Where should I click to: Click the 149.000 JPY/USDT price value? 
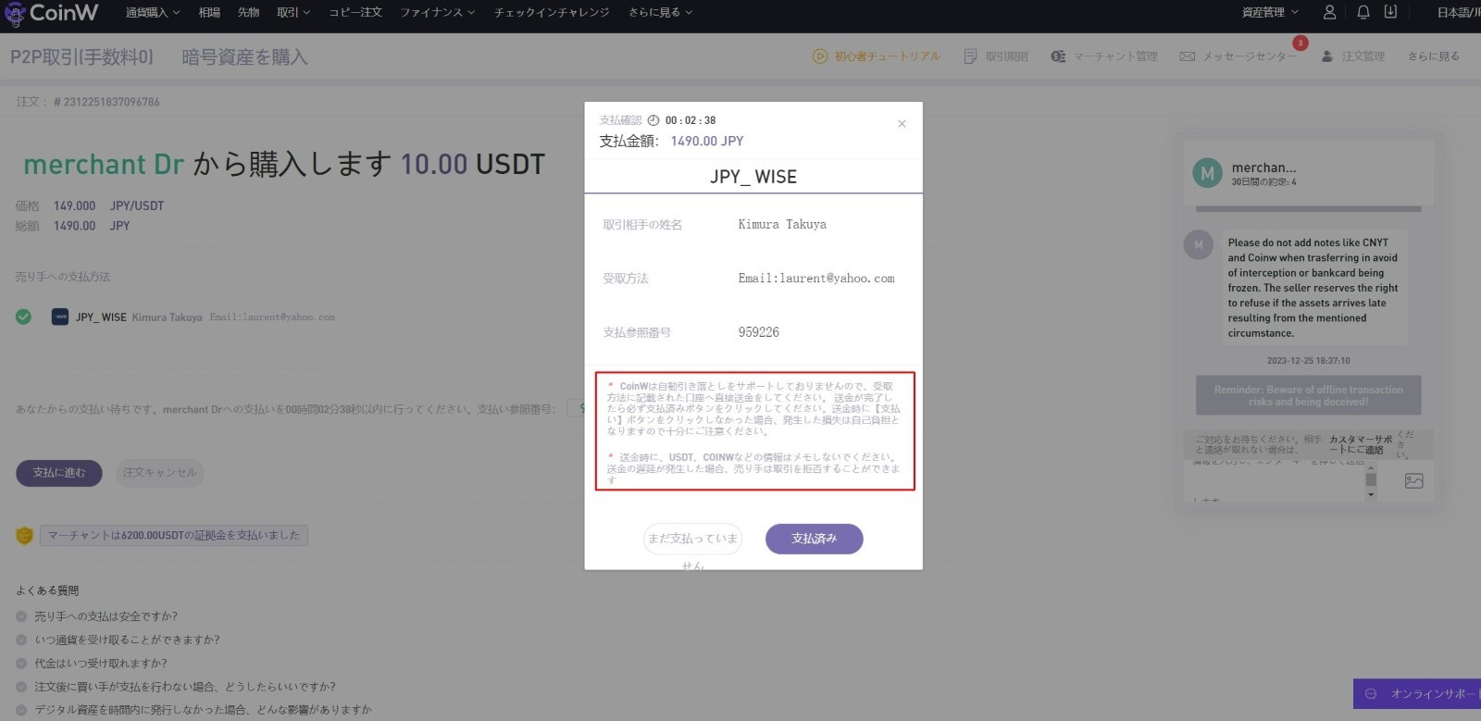[108, 206]
